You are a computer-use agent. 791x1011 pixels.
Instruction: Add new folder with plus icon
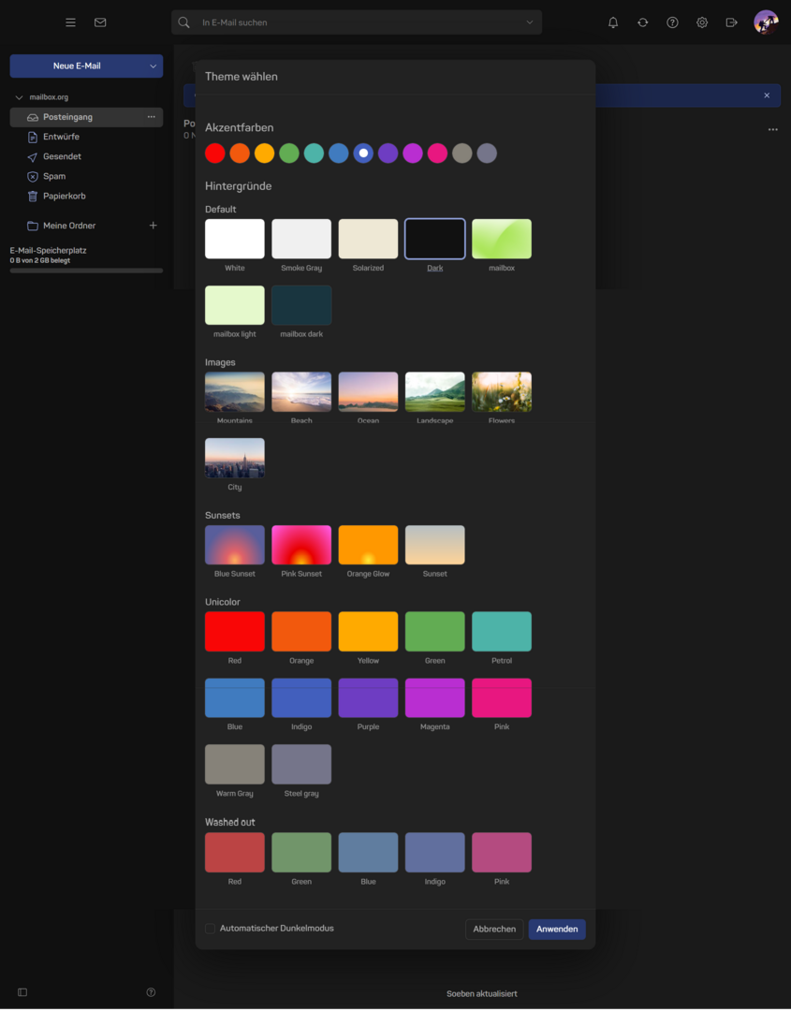click(x=154, y=226)
